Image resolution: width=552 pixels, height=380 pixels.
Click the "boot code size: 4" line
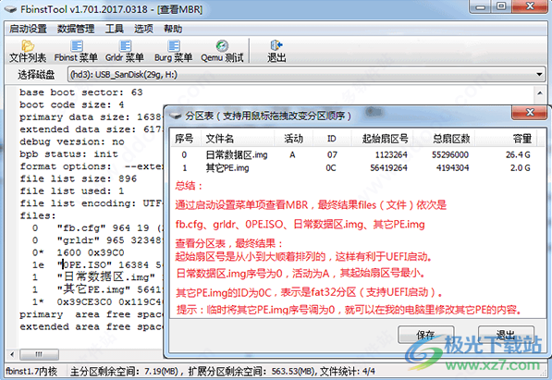click(x=72, y=104)
